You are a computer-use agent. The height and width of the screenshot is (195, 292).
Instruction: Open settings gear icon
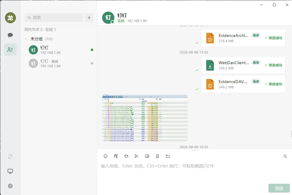point(10,186)
